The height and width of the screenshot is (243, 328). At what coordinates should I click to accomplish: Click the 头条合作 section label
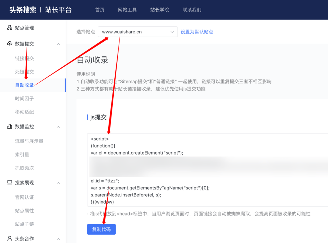click(24, 239)
